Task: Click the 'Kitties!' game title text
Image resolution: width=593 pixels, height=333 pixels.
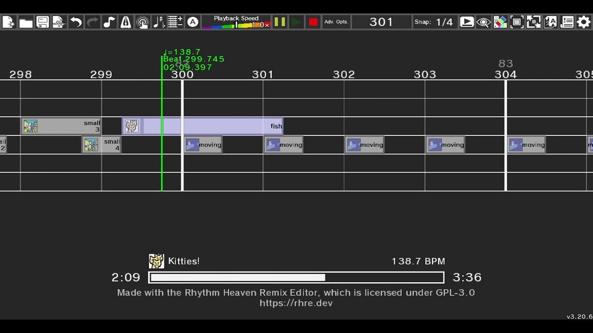Action: [184, 261]
